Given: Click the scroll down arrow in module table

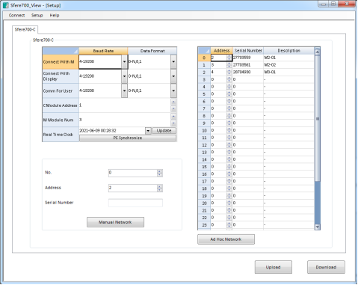Looking at the screenshot, I should click(318, 227).
